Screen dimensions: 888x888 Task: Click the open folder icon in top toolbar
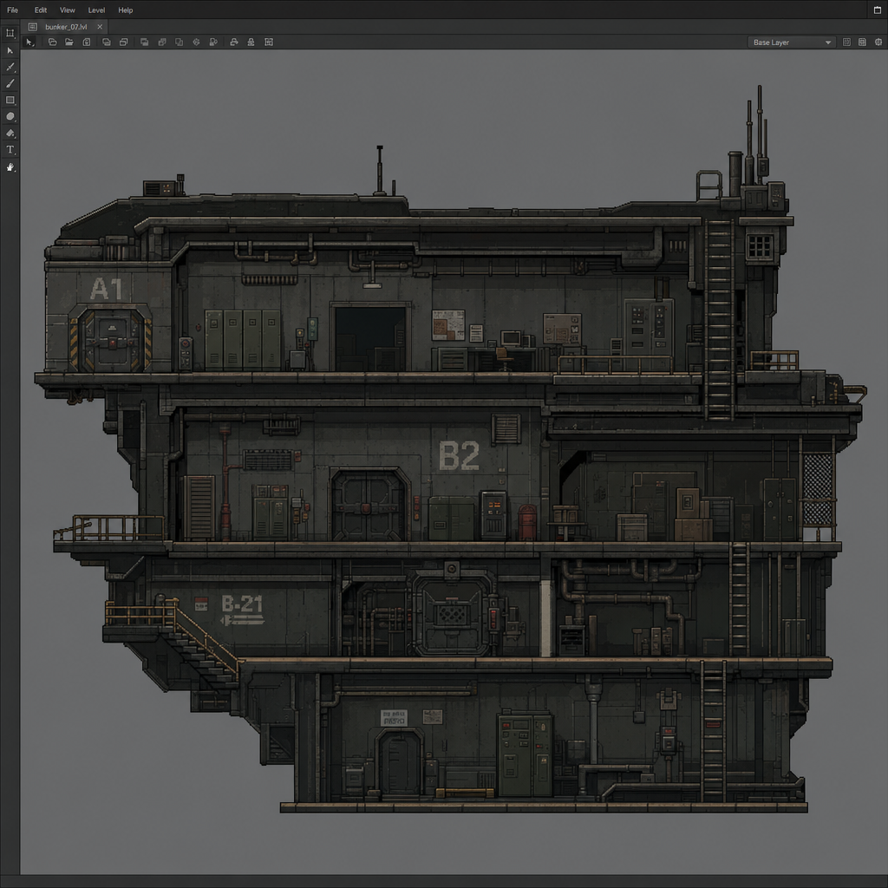click(69, 42)
